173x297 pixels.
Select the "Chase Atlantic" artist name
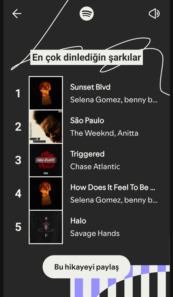[95, 166]
